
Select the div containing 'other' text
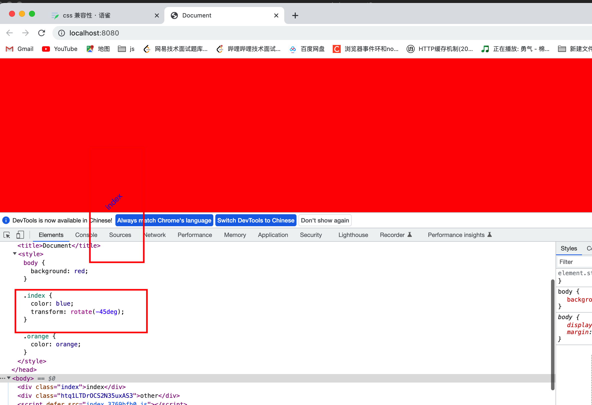[x=98, y=396]
